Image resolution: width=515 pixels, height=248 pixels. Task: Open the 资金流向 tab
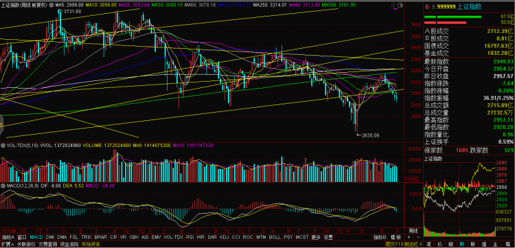[69, 245]
